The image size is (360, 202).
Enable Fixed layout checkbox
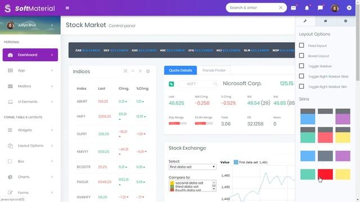[301, 45]
